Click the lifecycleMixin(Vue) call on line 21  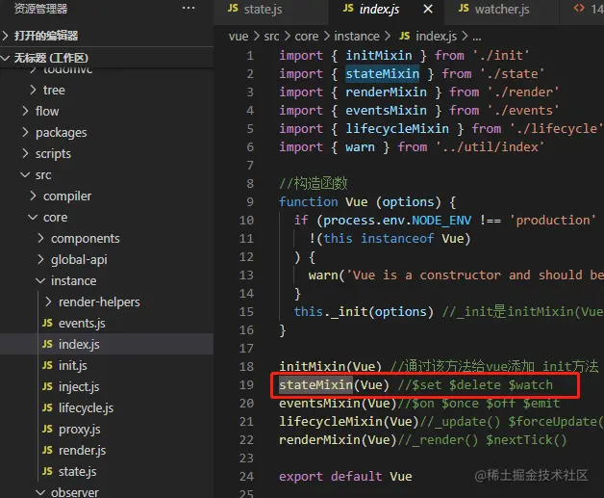(348, 422)
